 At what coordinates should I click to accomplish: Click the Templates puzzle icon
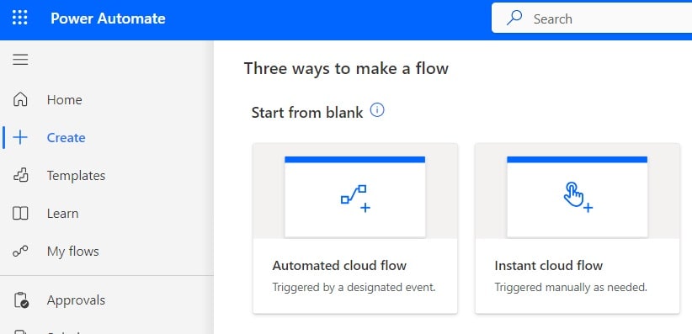[x=20, y=176]
